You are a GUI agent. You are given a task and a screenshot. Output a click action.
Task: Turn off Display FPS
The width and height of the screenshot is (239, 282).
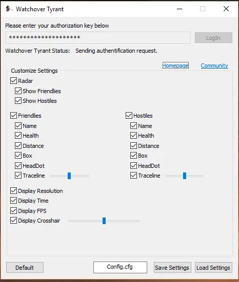coord(14,210)
